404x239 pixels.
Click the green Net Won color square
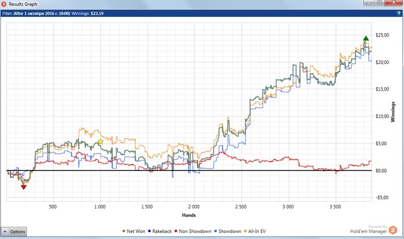pyautogui.click(x=124, y=232)
